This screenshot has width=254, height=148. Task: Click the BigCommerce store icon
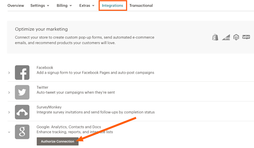tap(226, 37)
